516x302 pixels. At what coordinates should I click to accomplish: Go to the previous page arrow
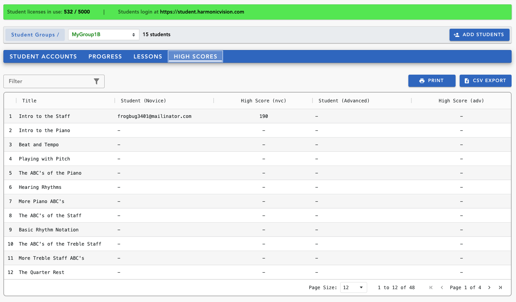[442, 287]
